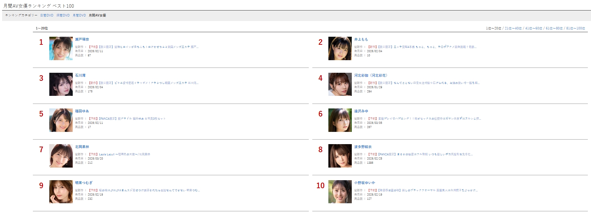Open the 日間DVD ranking category
Image resolution: width=591 pixels, height=212 pixels.
47,15
